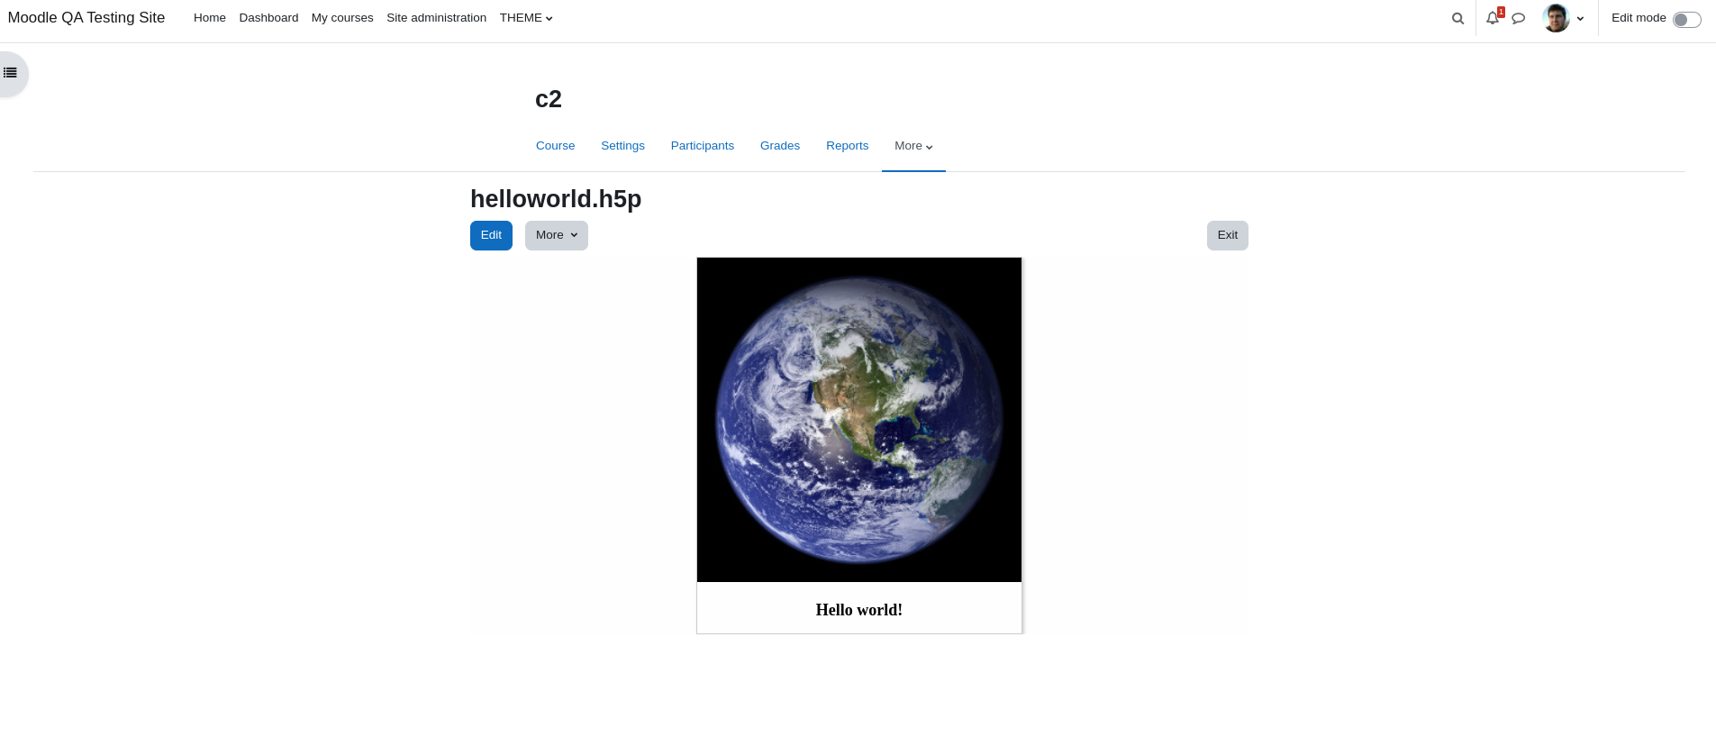Click the user avatar picture
The image size is (1716, 737).
1556,18
